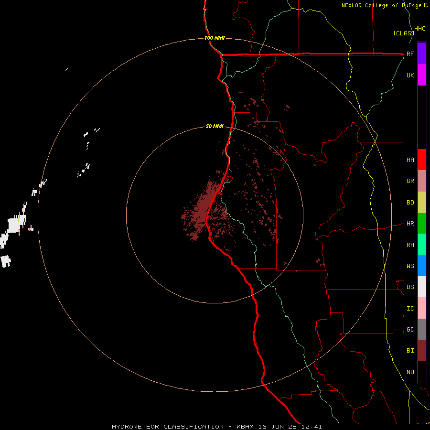Click the HR legend label

click(410, 224)
